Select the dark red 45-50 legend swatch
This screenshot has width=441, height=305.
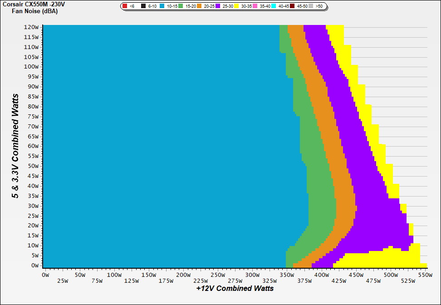292,6
